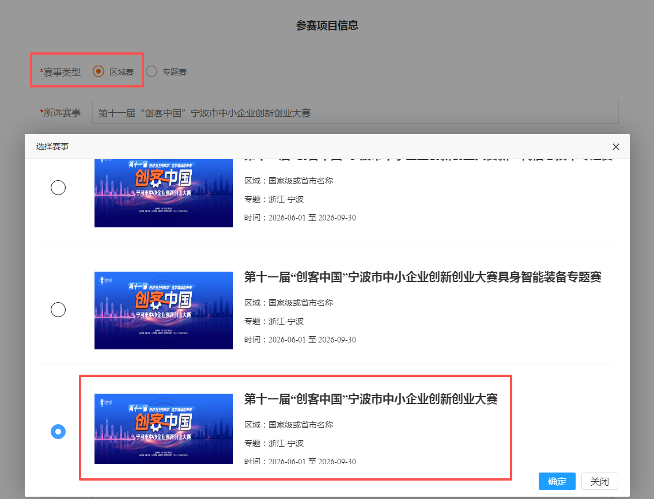Click the 参赛项目信息 heading
This screenshot has width=654, height=499.
327,25
